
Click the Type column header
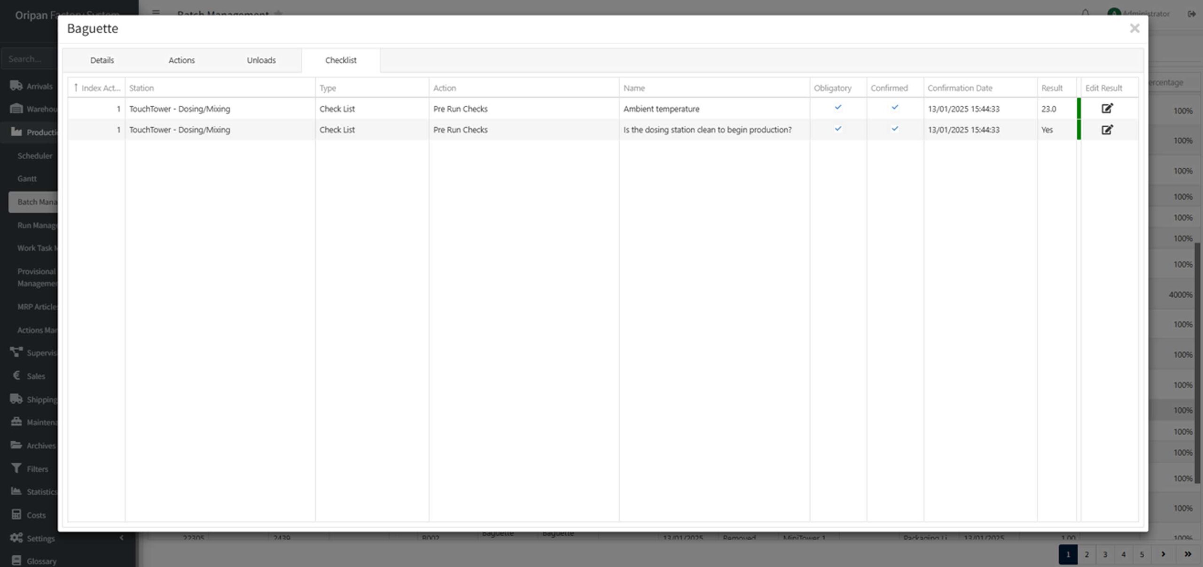(x=372, y=88)
